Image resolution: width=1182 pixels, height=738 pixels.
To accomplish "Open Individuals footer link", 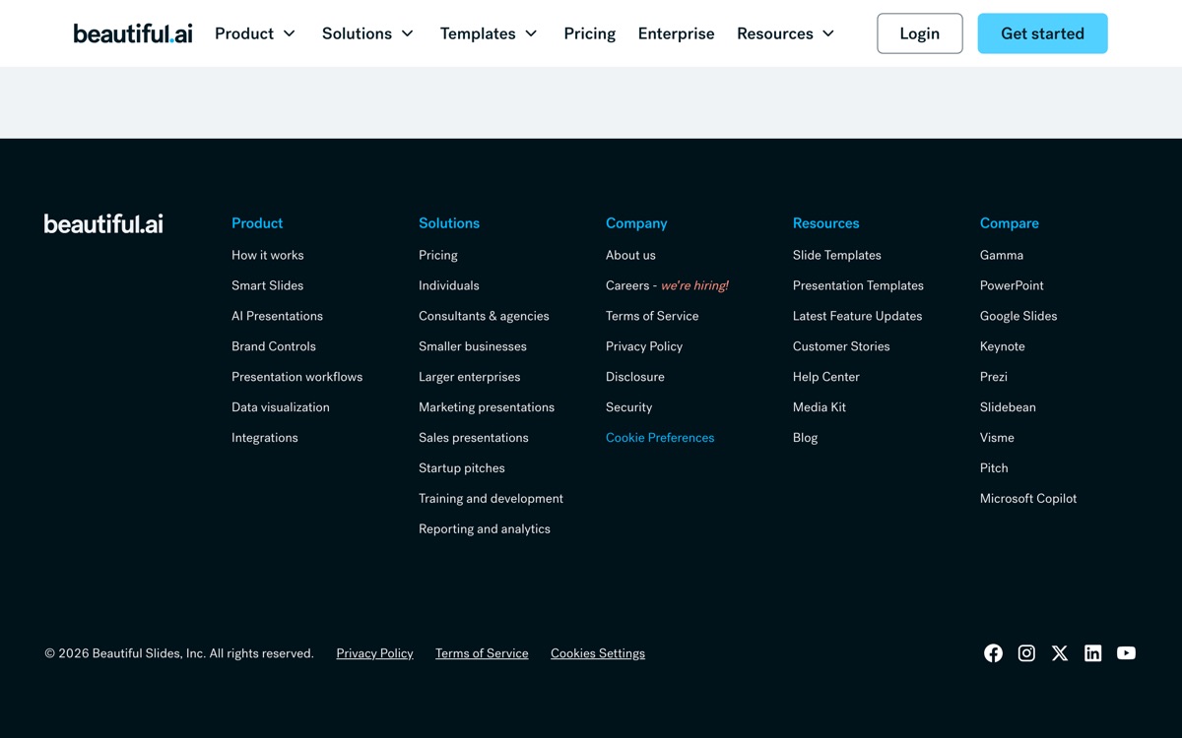I will (x=449, y=285).
